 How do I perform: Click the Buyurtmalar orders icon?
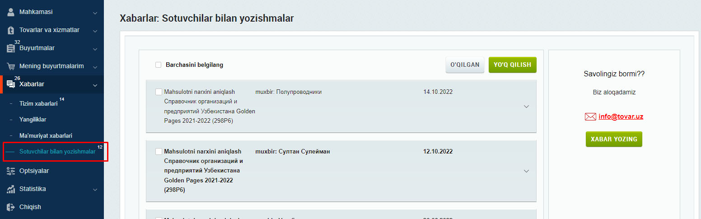pos(11,48)
